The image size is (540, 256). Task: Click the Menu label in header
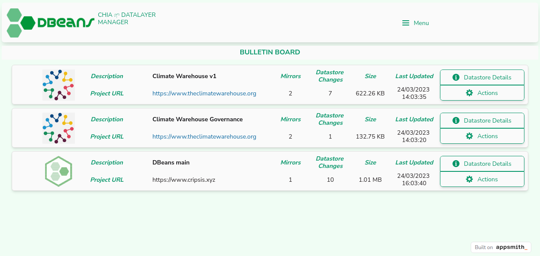421,23
